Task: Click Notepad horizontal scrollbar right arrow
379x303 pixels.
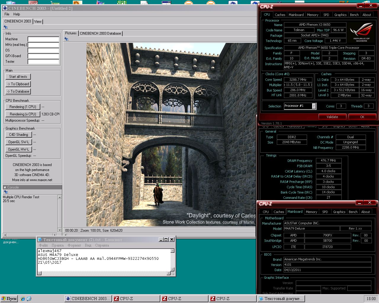Action: coord(168,273)
